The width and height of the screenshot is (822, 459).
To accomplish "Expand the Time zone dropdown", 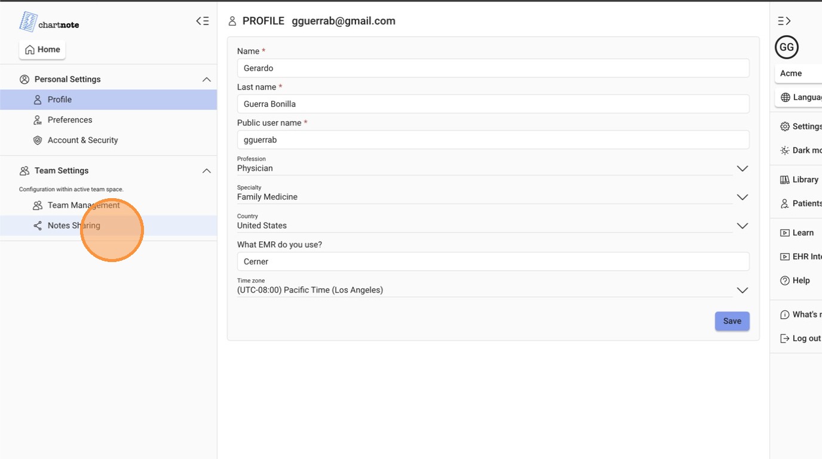I will point(742,290).
